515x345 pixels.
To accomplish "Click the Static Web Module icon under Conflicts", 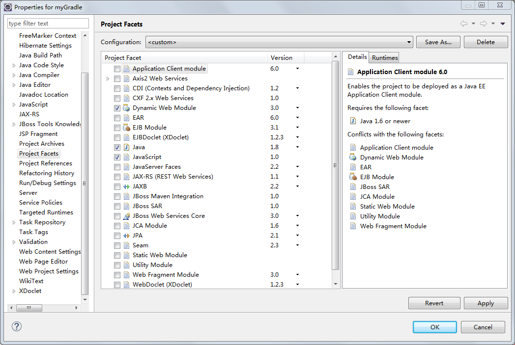I will (353, 207).
